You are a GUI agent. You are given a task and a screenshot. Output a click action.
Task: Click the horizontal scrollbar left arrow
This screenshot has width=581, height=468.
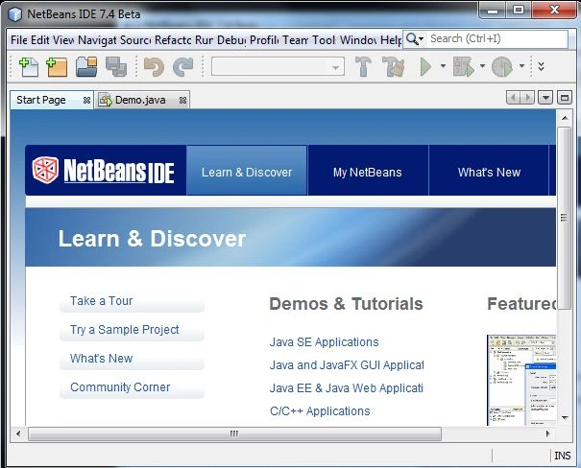pyautogui.click(x=18, y=433)
